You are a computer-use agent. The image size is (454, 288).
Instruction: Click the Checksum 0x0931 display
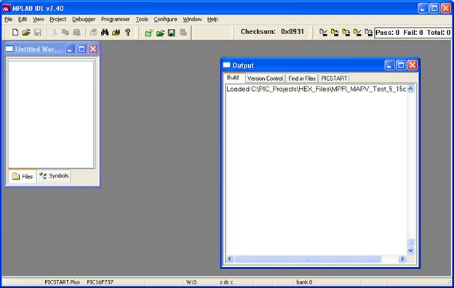(x=272, y=31)
